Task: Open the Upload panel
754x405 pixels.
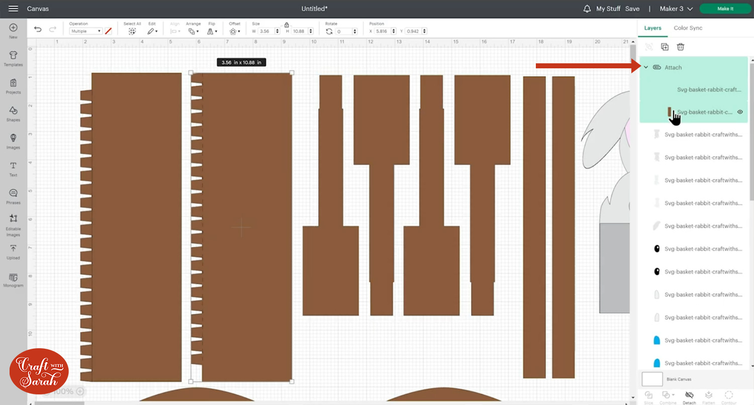Action: (13, 252)
